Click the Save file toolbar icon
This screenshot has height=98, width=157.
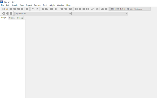(11, 9)
